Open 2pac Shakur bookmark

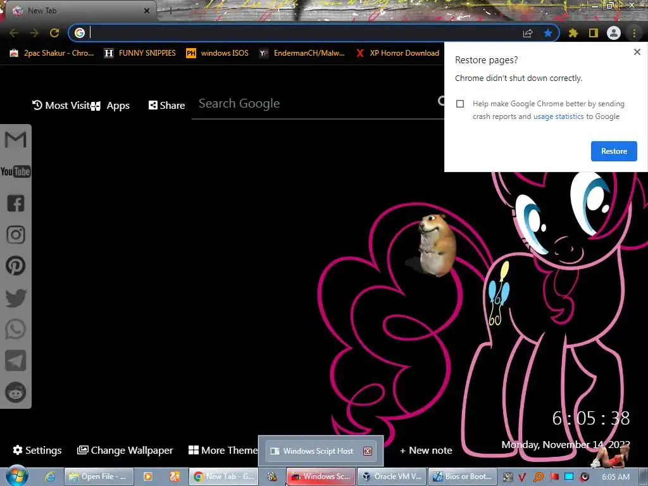click(52, 53)
